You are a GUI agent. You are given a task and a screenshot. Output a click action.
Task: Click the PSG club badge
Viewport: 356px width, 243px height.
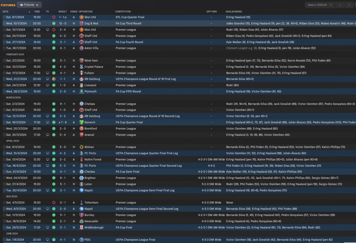[81, 240]
